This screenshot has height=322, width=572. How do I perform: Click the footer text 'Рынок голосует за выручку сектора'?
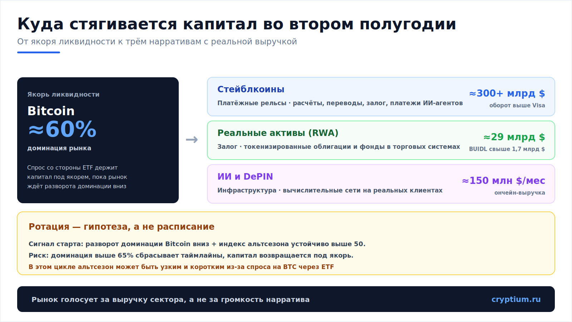pos(171,299)
